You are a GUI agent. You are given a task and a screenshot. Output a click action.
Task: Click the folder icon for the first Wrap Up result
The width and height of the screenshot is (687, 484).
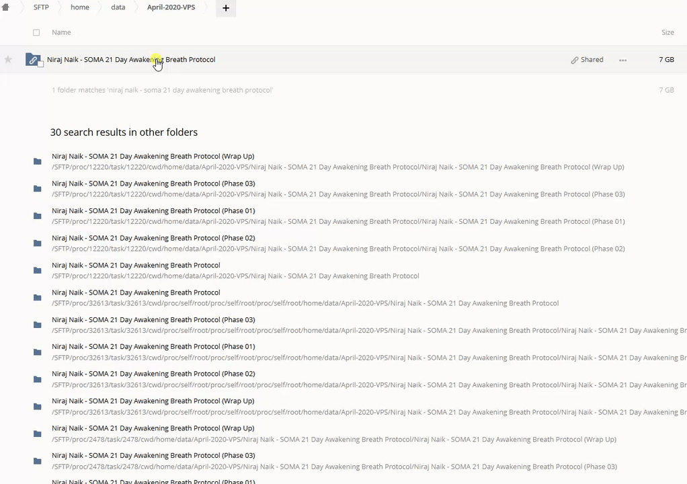(38, 161)
